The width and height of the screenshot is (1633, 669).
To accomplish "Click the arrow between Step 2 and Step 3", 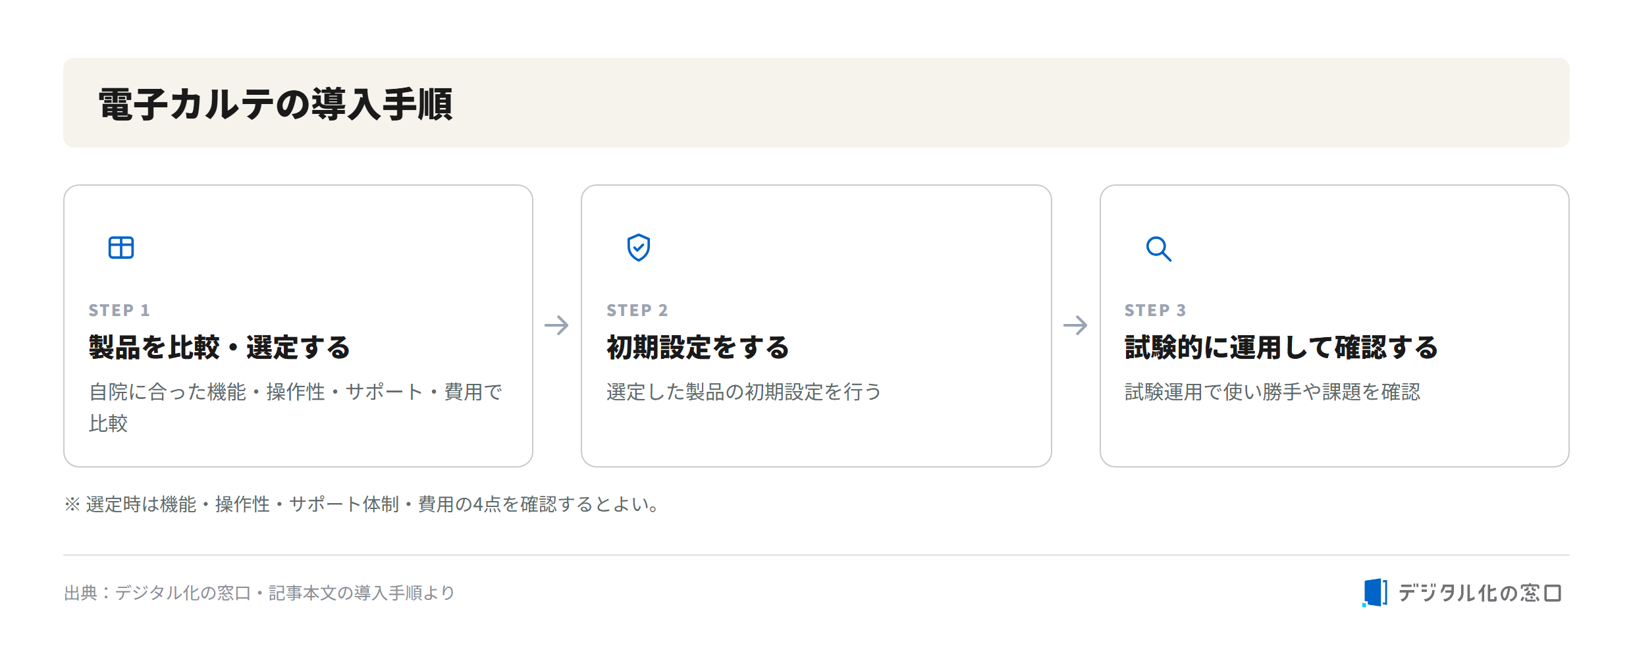I will 1075,325.
